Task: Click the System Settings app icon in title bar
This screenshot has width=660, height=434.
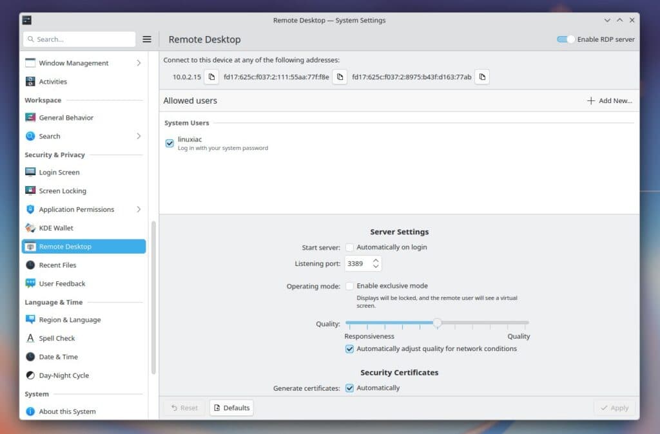Action: (27, 20)
